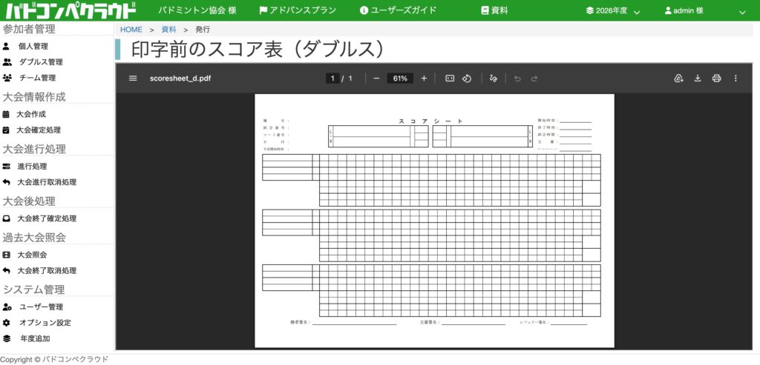Viewport: 760px width, 365px height.
Task: Open 大会作成 in the sidebar
Action: (x=31, y=115)
